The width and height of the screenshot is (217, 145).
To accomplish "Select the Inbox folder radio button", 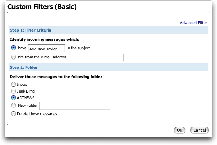I will pyautogui.click(x=13, y=84).
